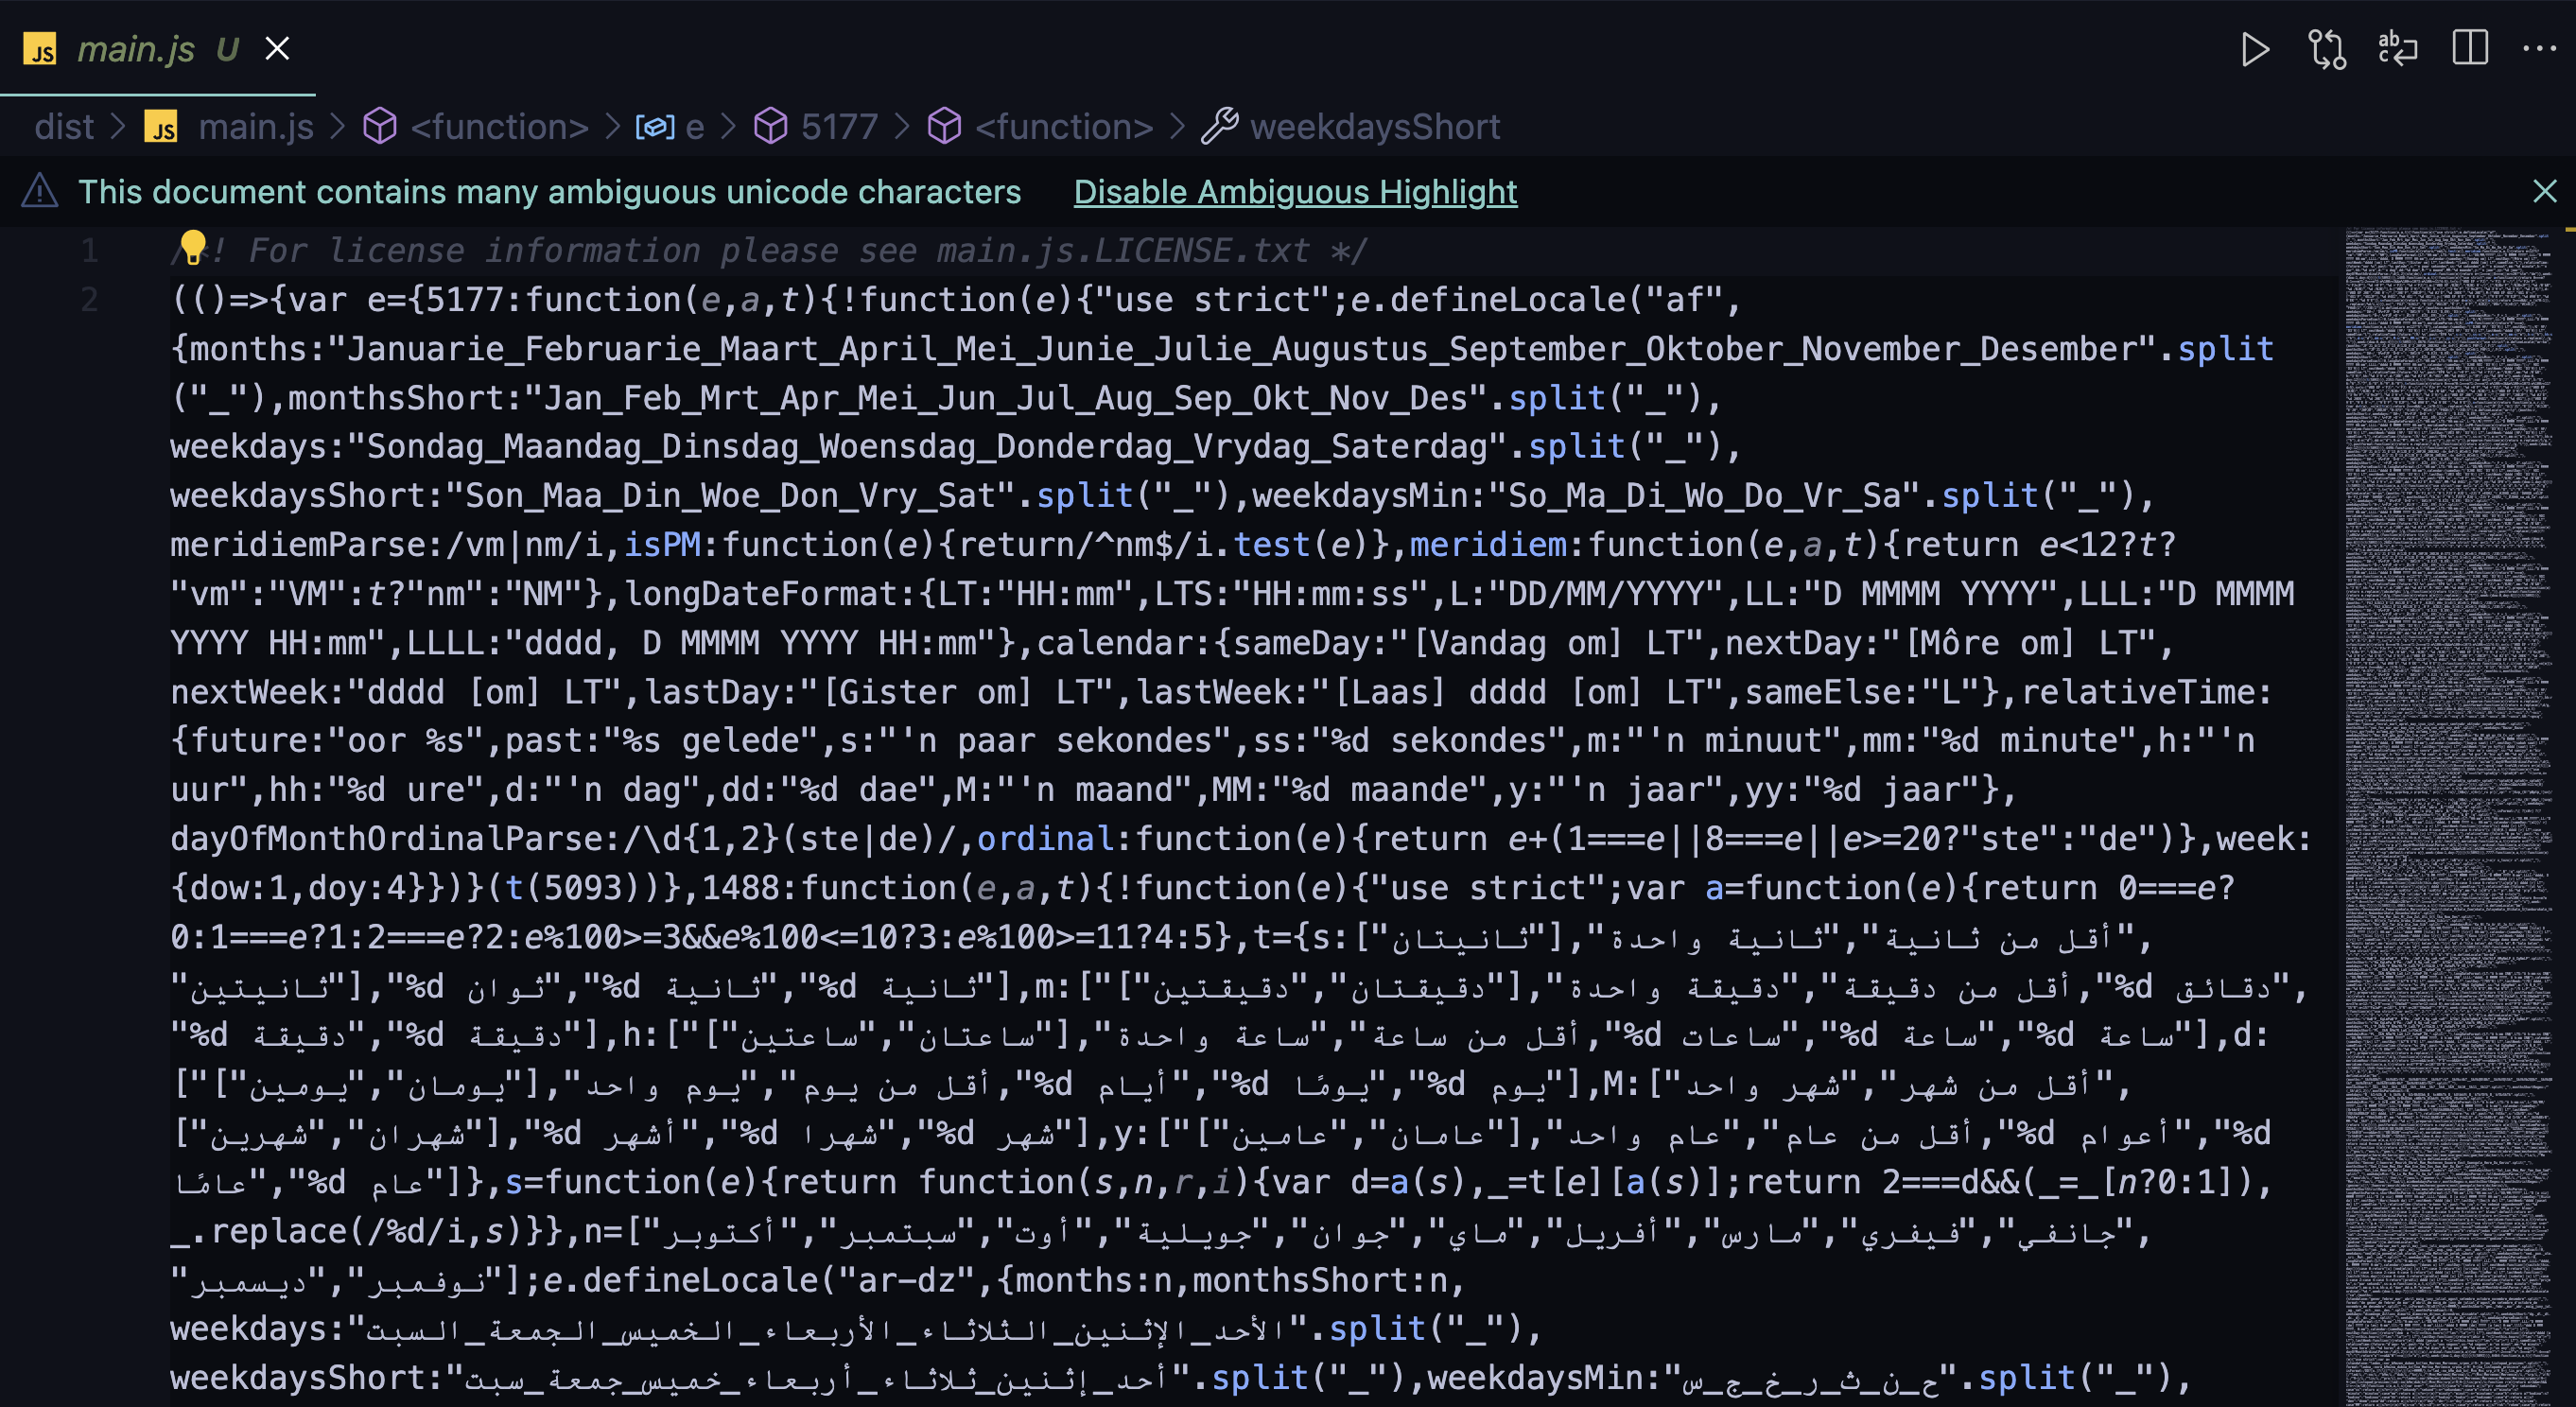This screenshot has height=1407, width=2576.
Task: Click the lightbulb code action icon
Action: (192, 246)
